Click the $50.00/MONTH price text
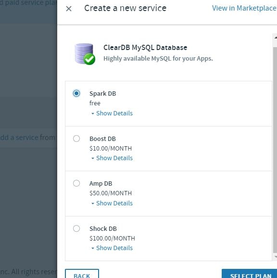Viewport: 277px width, 278px height. tap(111, 193)
